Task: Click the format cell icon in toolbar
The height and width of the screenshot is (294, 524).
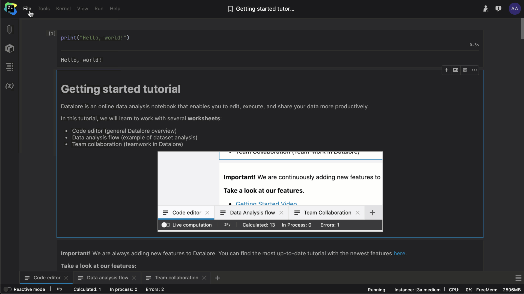Action: coord(455,70)
